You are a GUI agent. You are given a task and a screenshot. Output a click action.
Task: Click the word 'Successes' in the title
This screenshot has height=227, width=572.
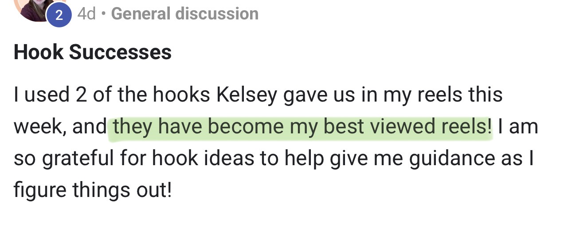tap(120, 53)
